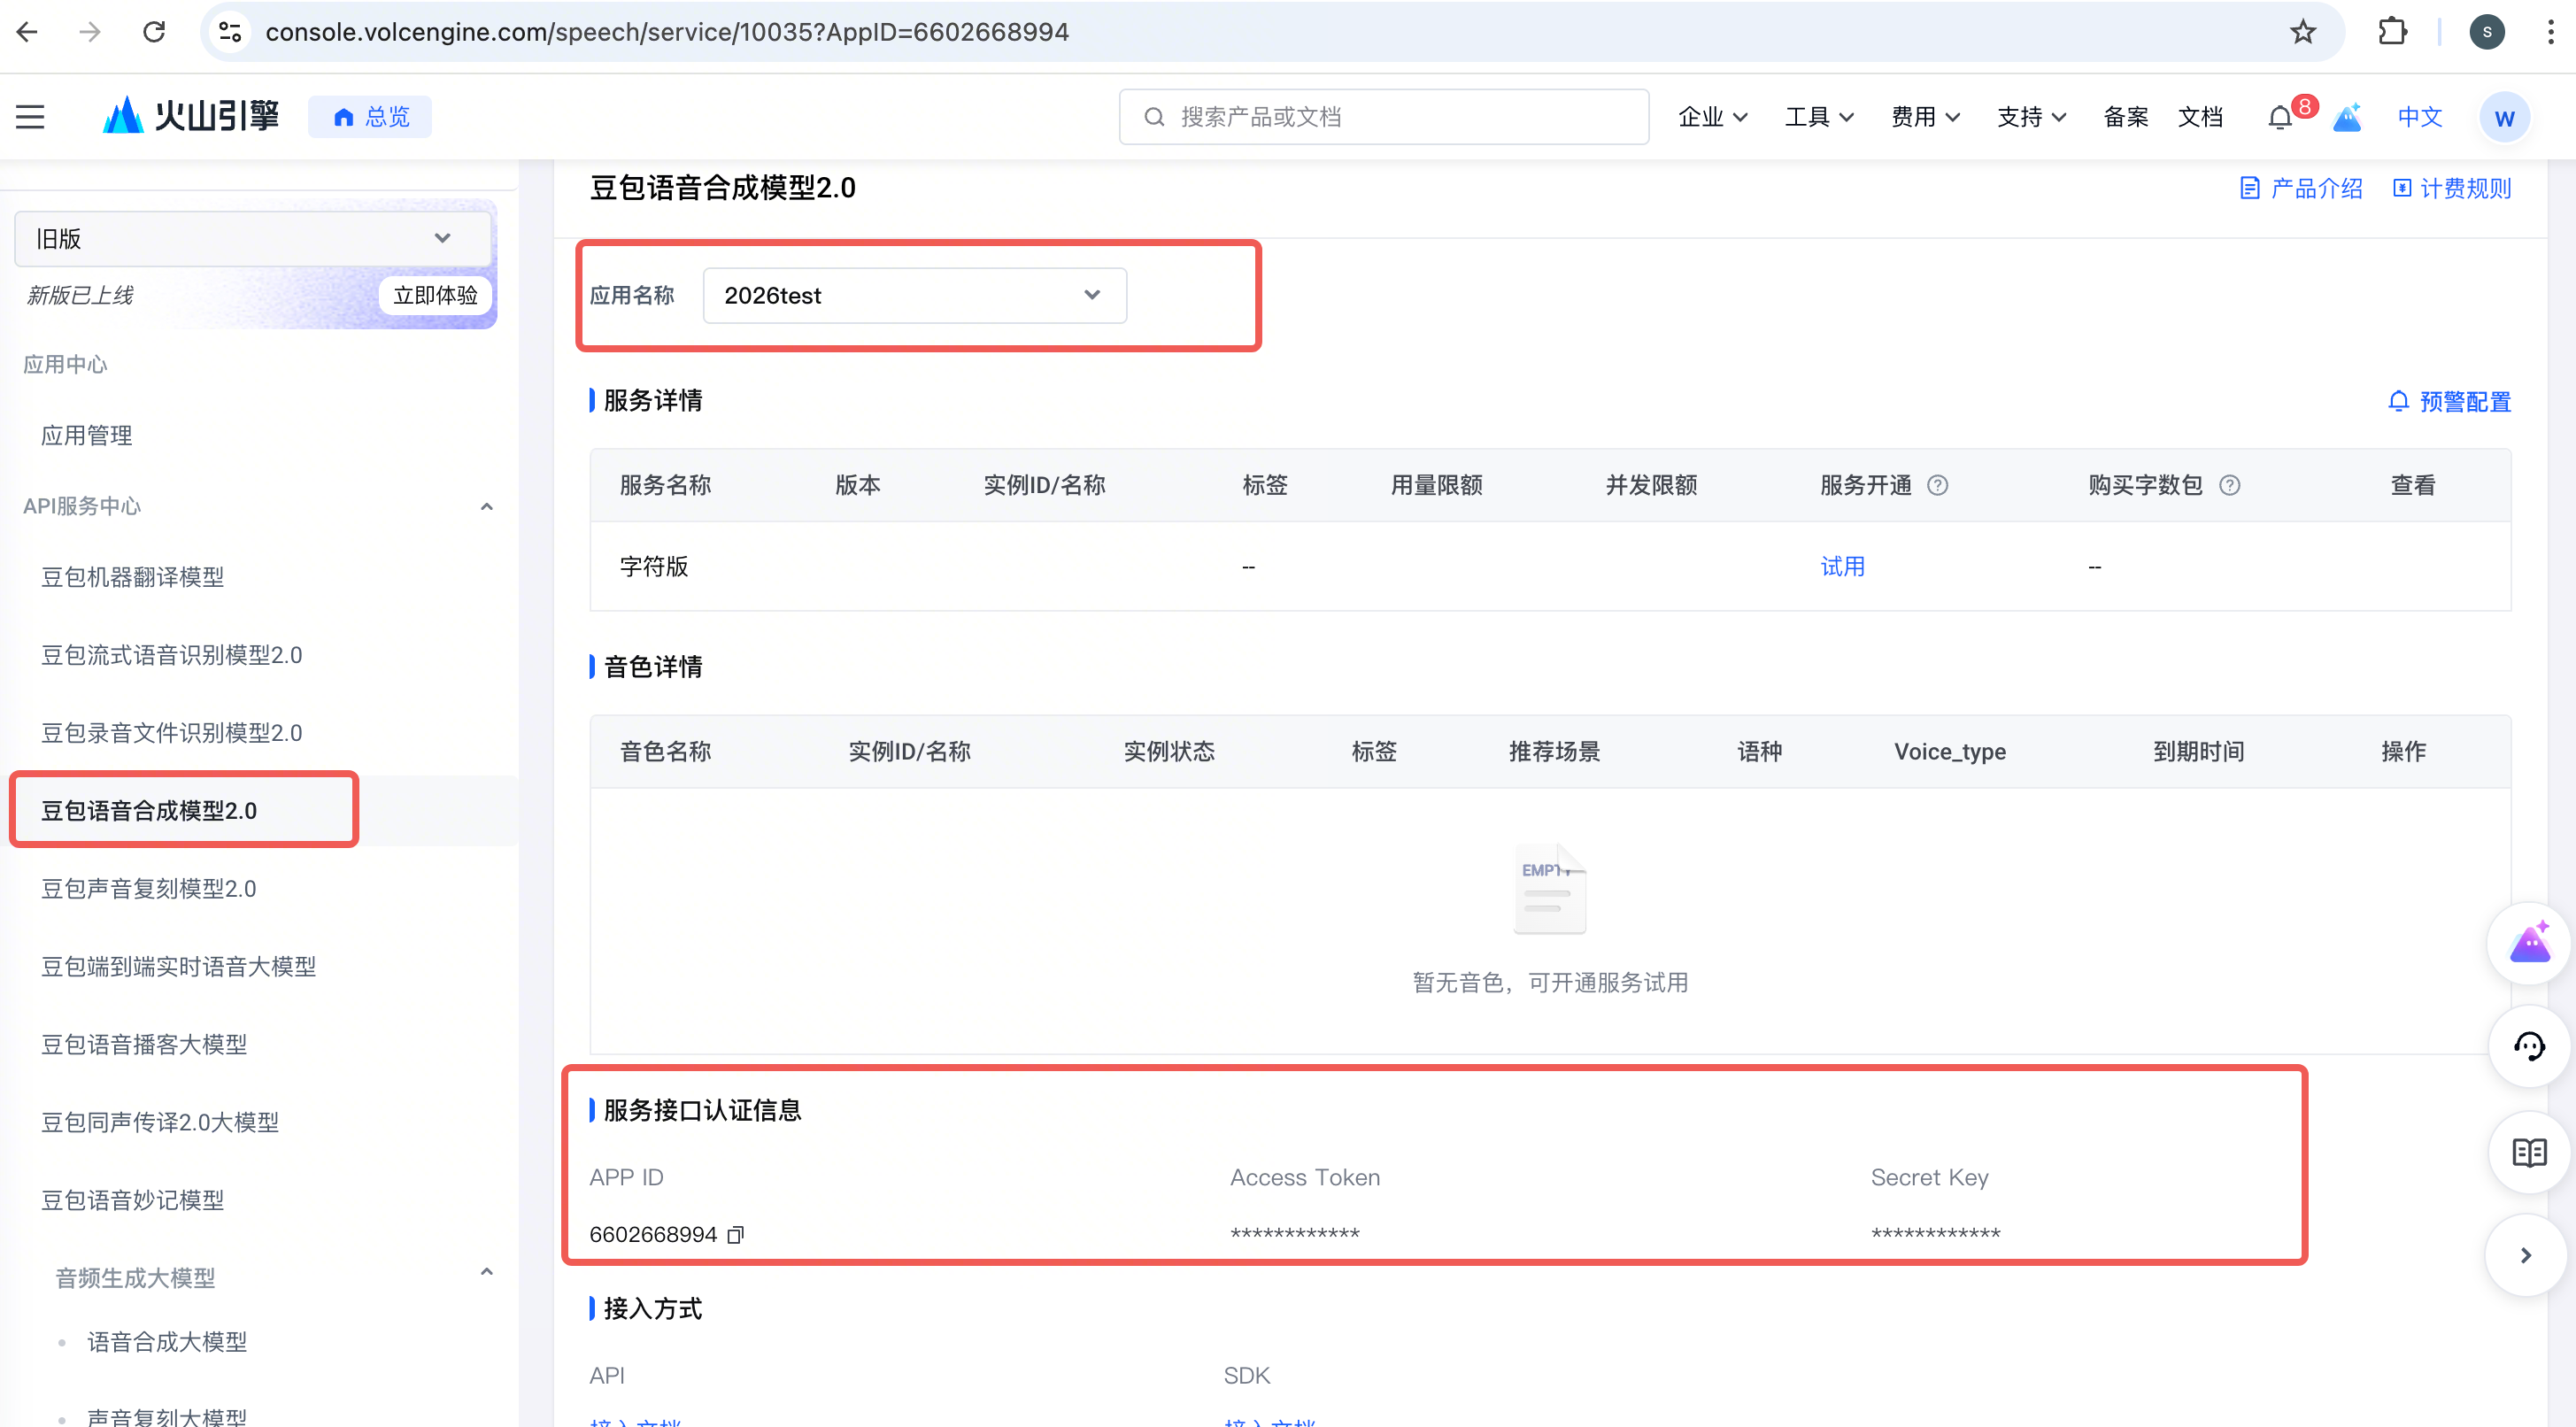
Task: Click the masked Secret Key value
Action: (x=1936, y=1234)
